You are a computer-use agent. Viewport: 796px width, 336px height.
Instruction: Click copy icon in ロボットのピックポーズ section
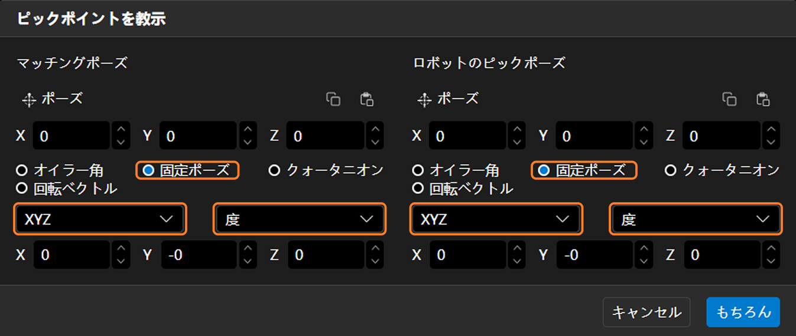(729, 99)
